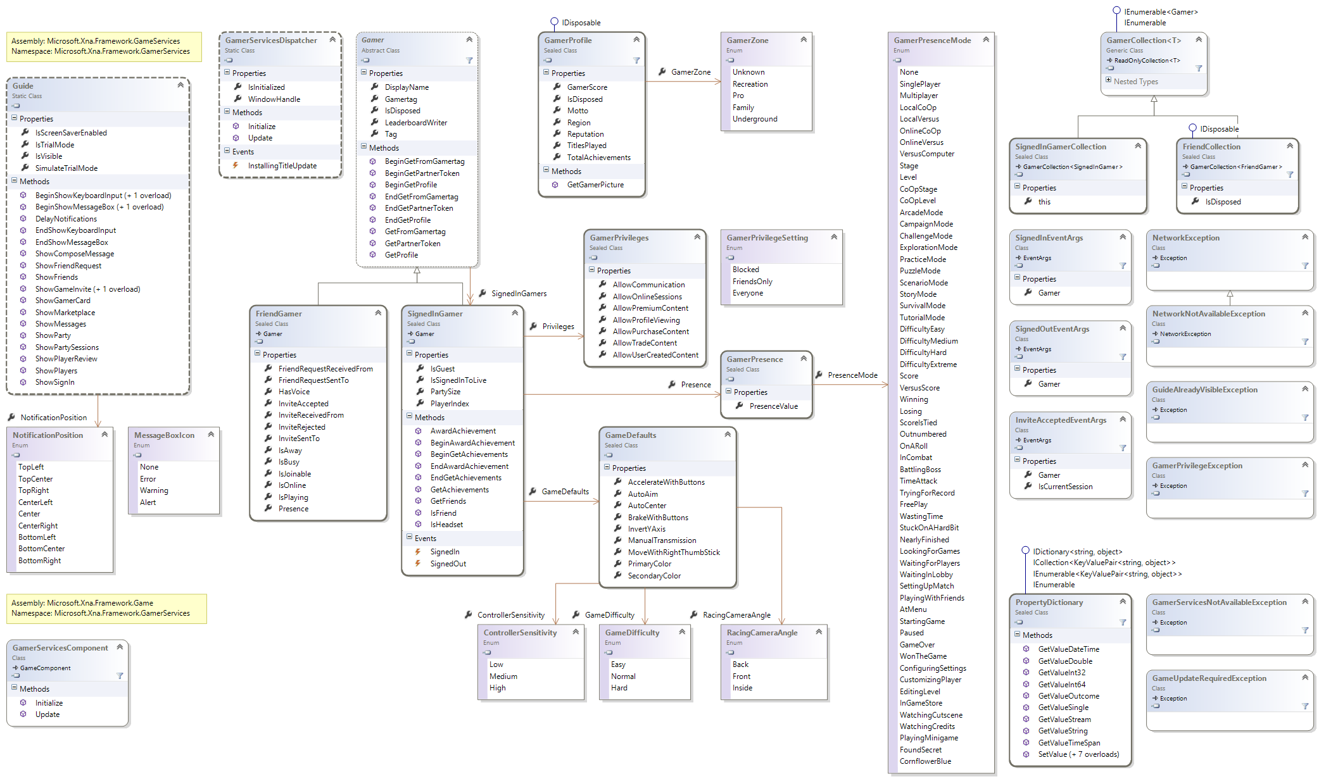The width and height of the screenshot is (1319, 779).
Task: Click the method icon beside GetValueDateTime
Action: click(1026, 649)
